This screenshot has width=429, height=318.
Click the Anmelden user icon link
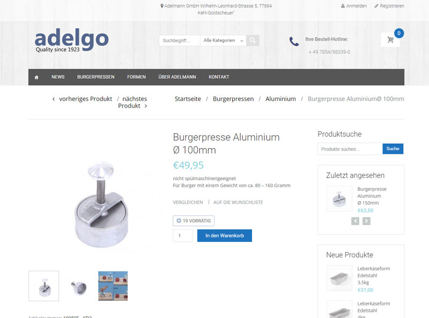[354, 6]
